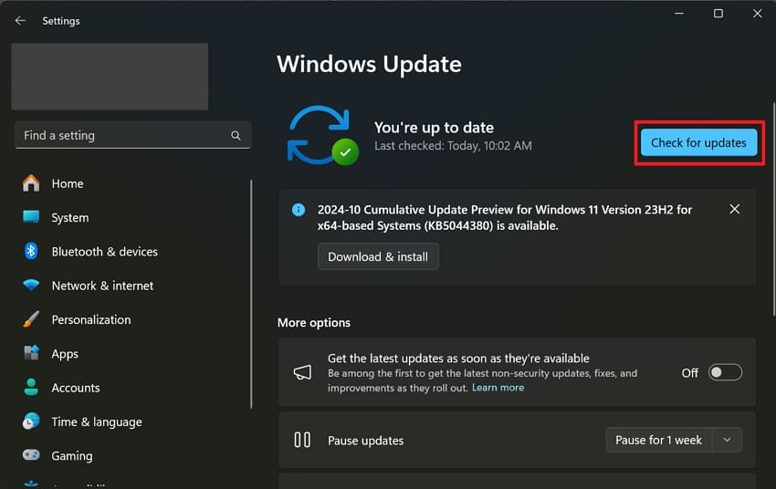The image size is (776, 489).
Task: Click Pause for 1 week button
Action: point(659,440)
